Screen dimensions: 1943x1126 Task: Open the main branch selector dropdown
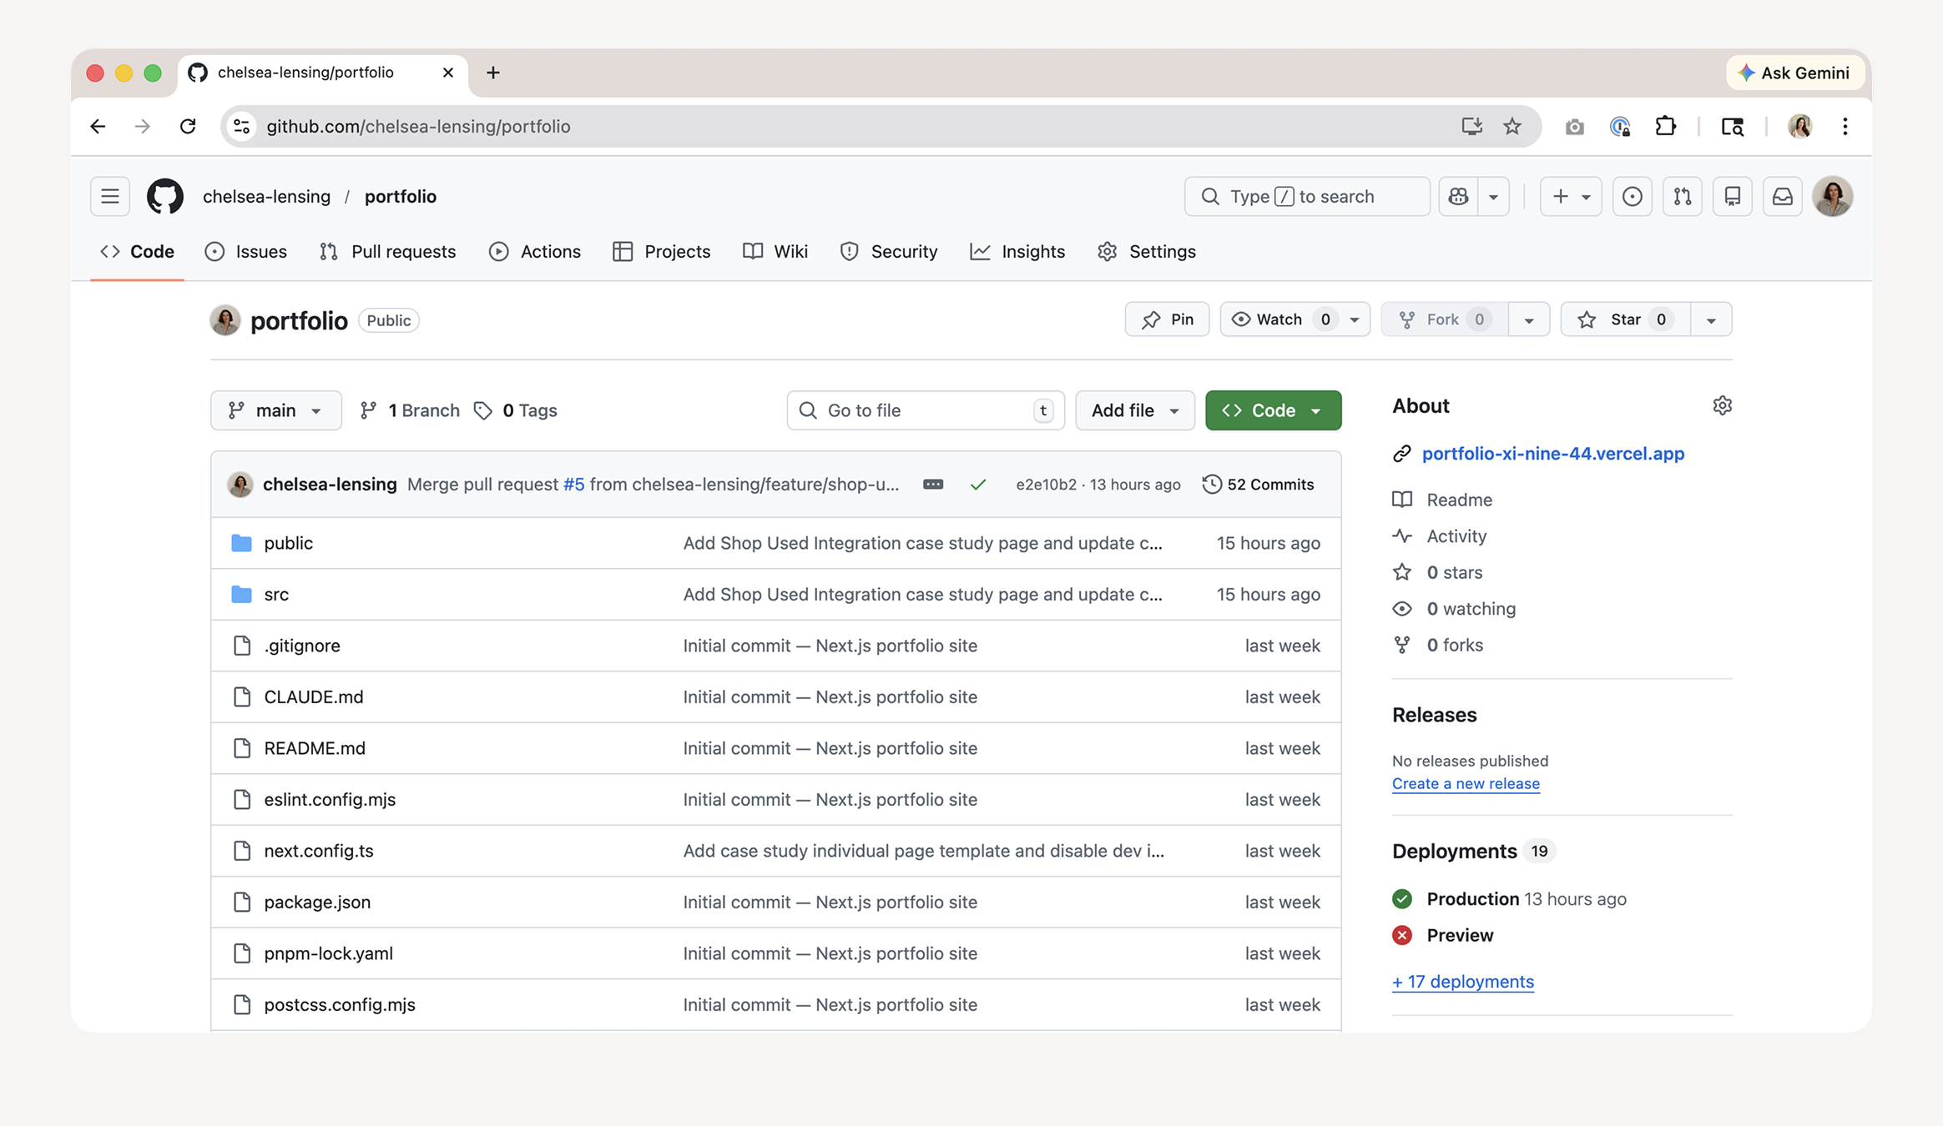tap(275, 410)
